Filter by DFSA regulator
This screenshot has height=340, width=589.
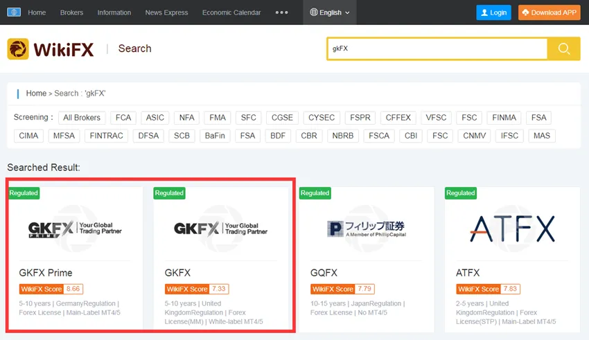click(148, 136)
